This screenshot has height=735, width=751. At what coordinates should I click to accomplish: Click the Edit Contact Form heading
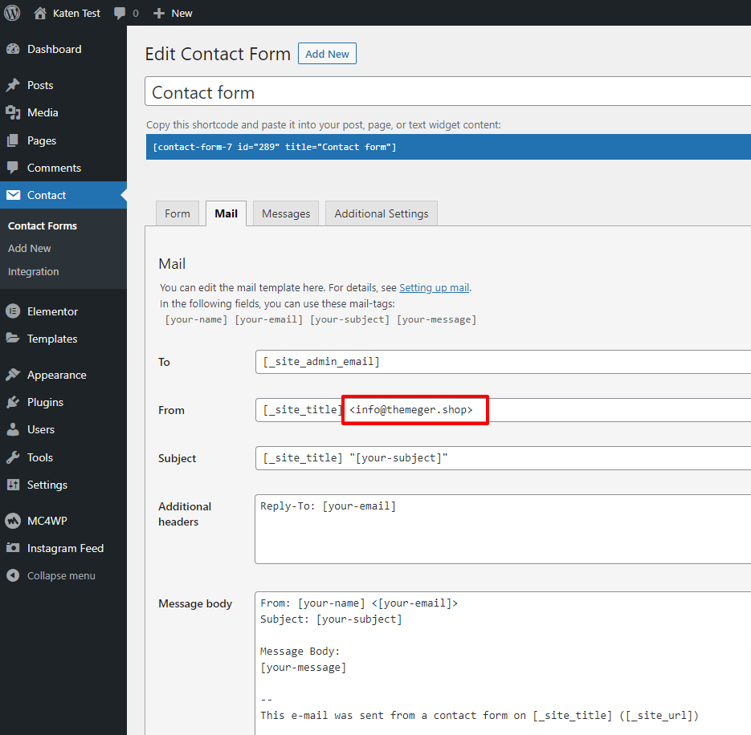[218, 54]
